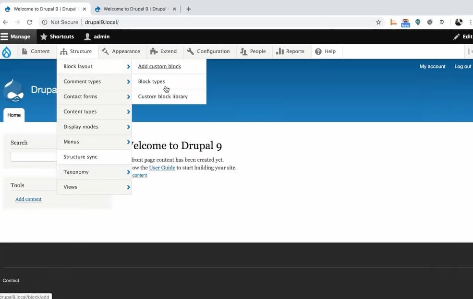Click the browser forward arrow
The height and width of the screenshot is (299, 473).
[17, 22]
